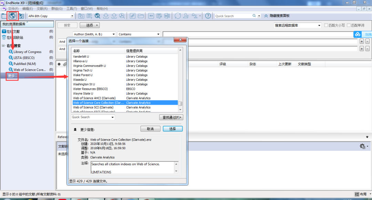Select Waseda U connection row

pyautogui.click(x=125, y=79)
